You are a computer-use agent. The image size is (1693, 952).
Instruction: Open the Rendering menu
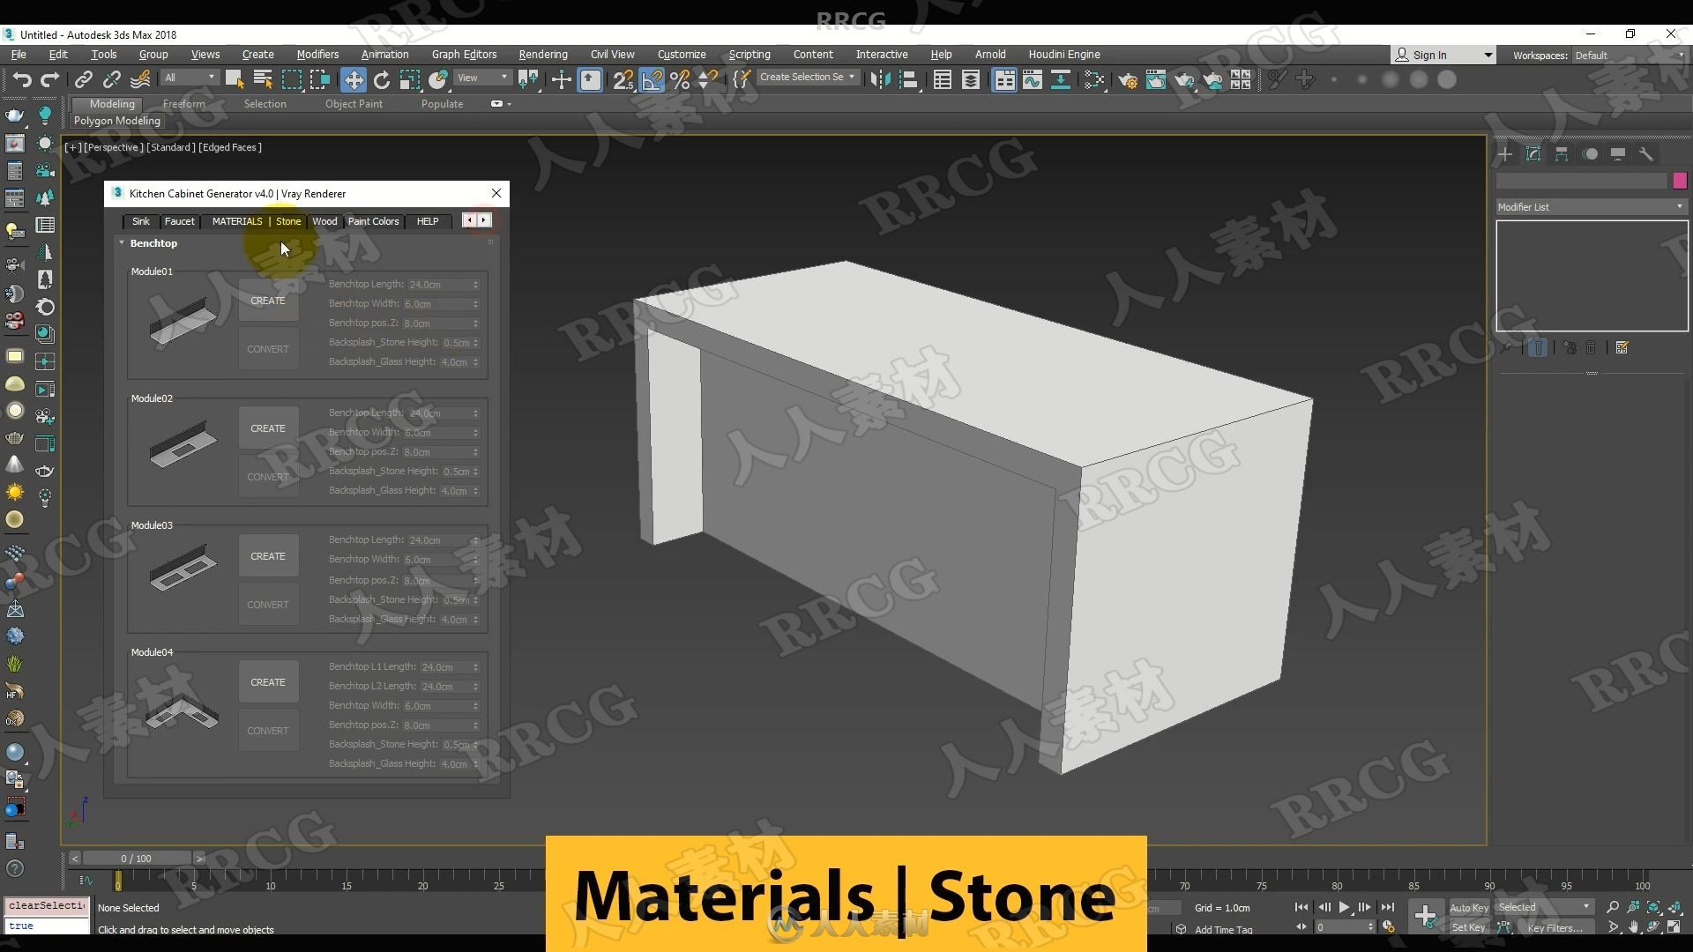pyautogui.click(x=542, y=55)
